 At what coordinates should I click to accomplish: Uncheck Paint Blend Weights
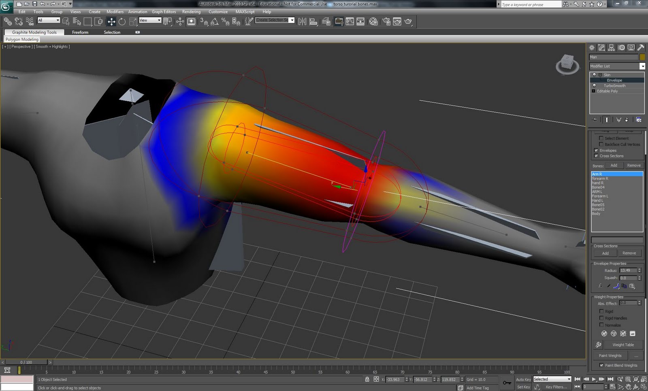pos(601,365)
